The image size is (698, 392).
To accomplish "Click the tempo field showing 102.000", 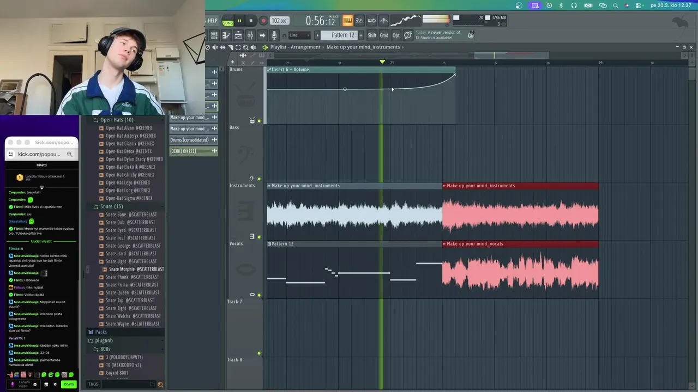I will click(x=279, y=21).
